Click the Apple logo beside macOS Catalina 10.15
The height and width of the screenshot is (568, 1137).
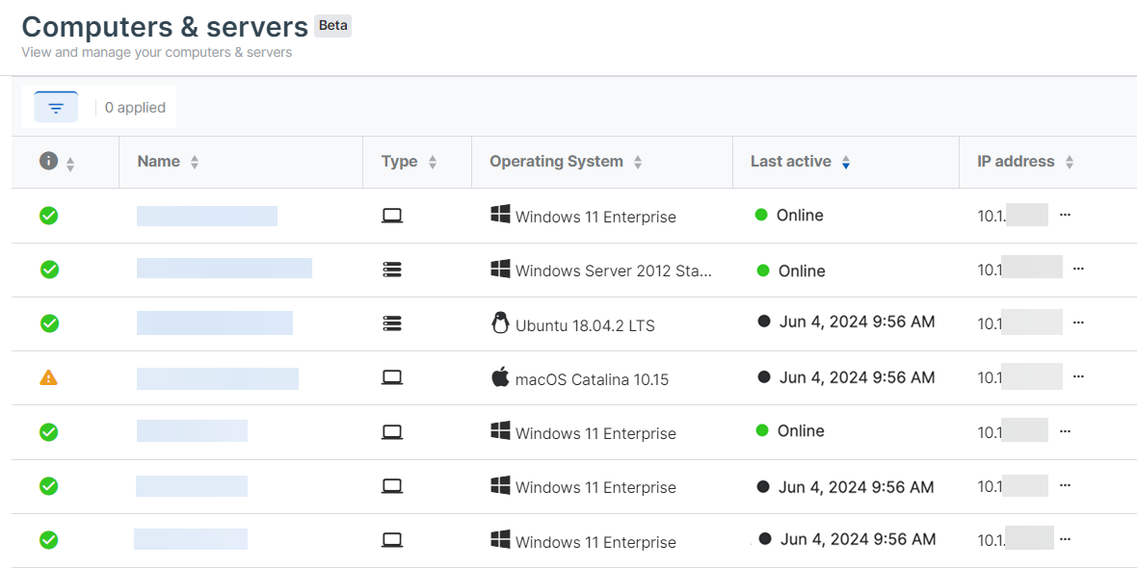point(500,377)
